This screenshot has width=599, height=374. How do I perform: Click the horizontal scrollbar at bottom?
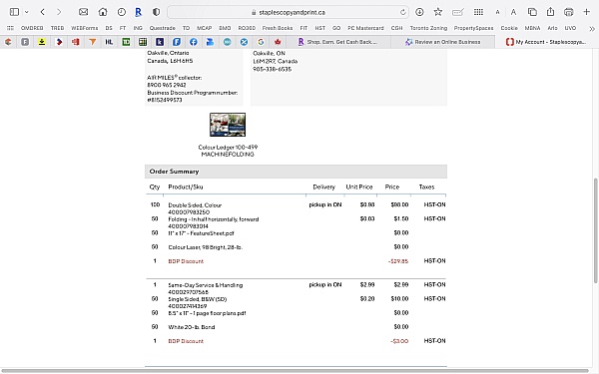(295, 371)
